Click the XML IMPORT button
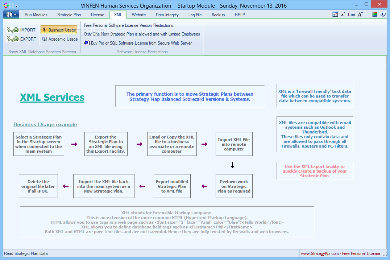This screenshot has height=260, width=390. point(21,30)
